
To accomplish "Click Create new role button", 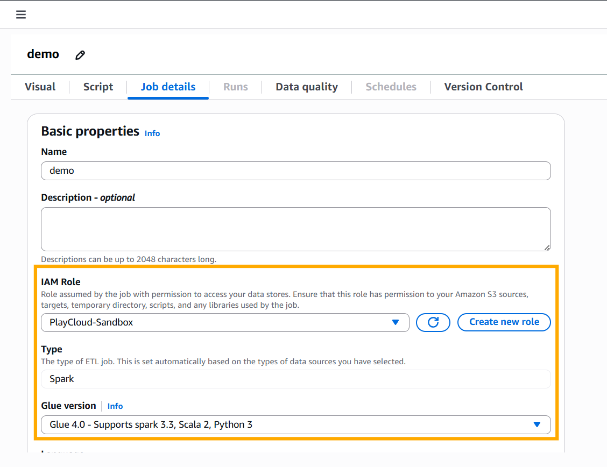I will pos(504,322).
